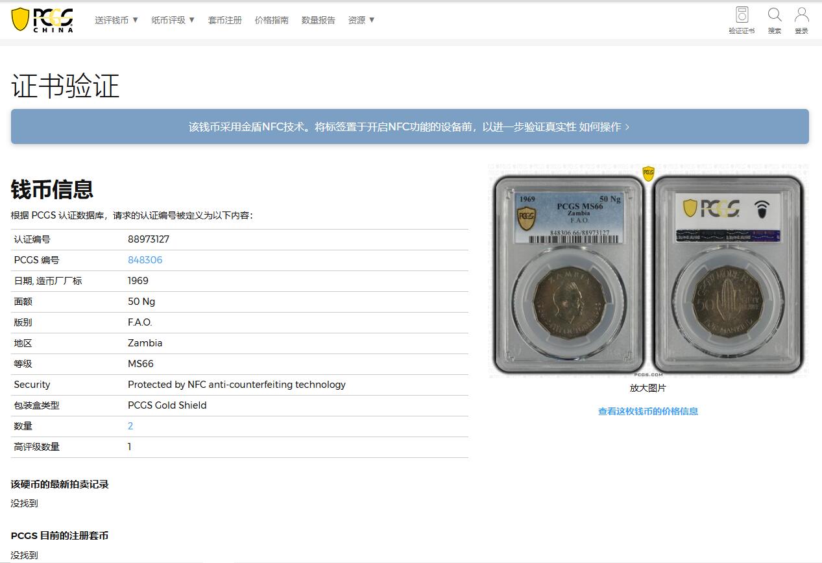Screen dimensions: 822x563
Task: Click the 包装盒类型 row label
Action: point(37,405)
